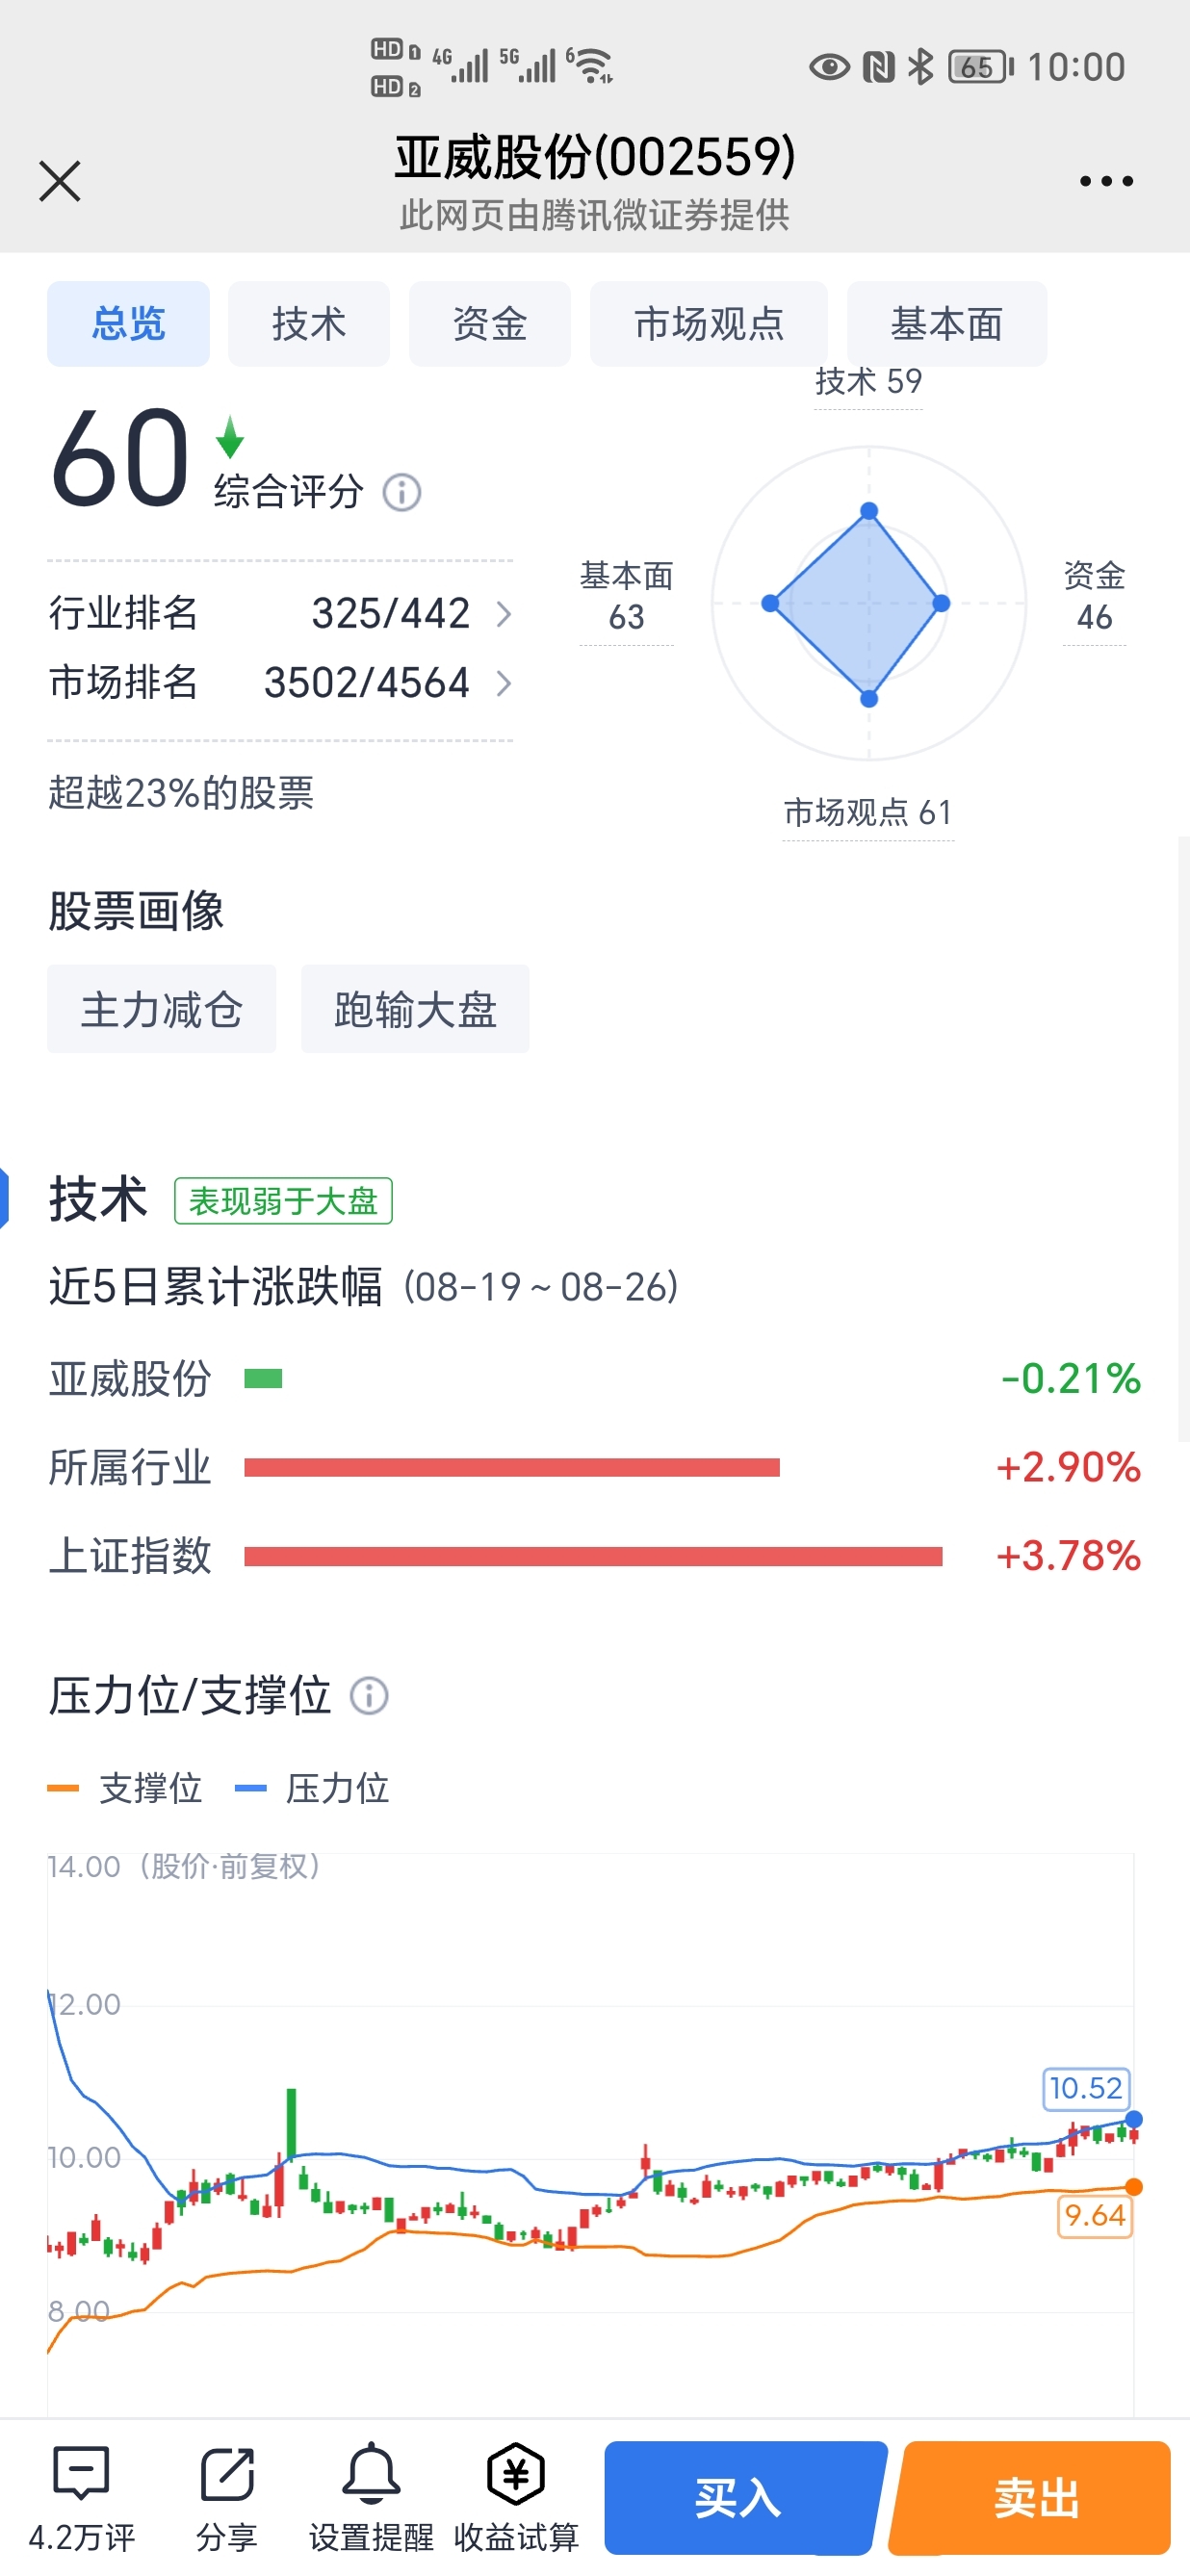Switch to the 技术 tab

pos(309,324)
